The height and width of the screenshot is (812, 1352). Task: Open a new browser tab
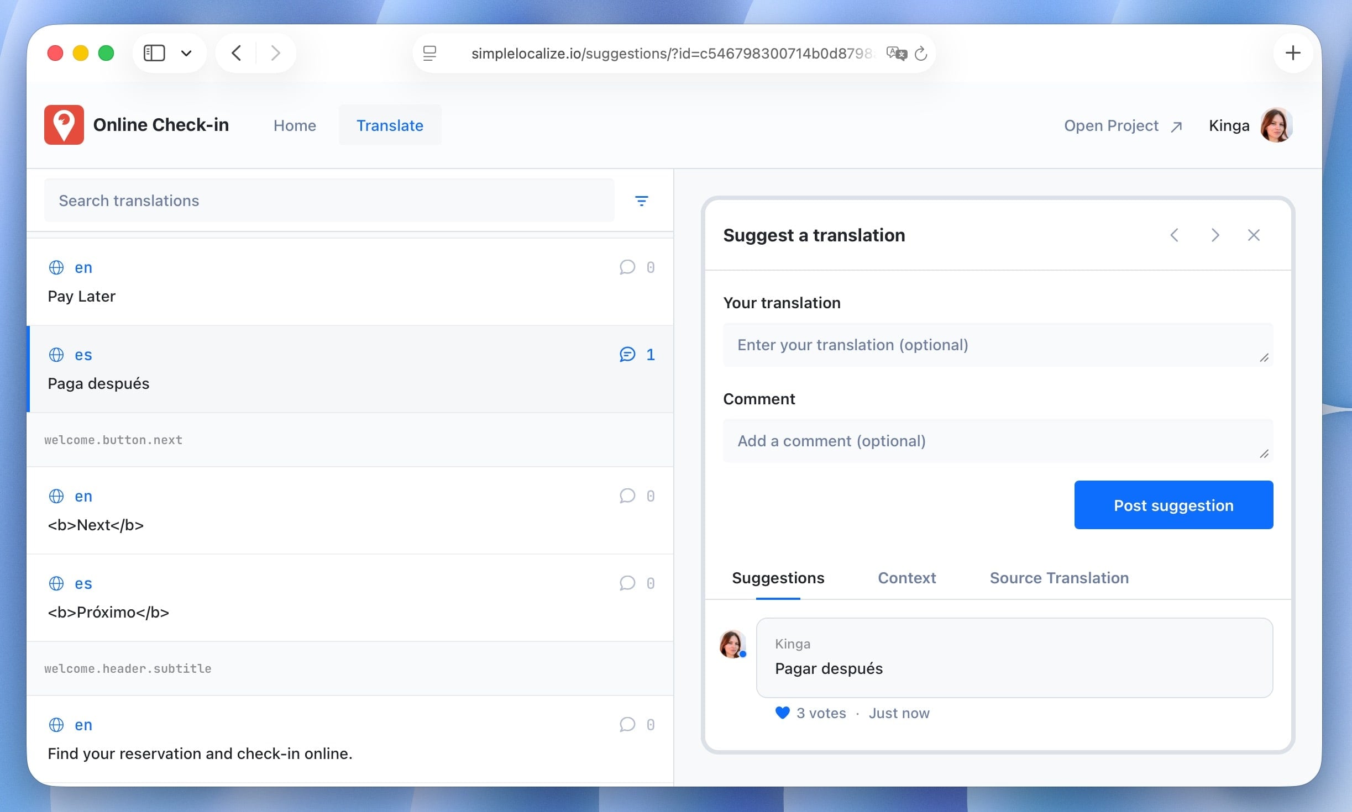[1292, 54]
